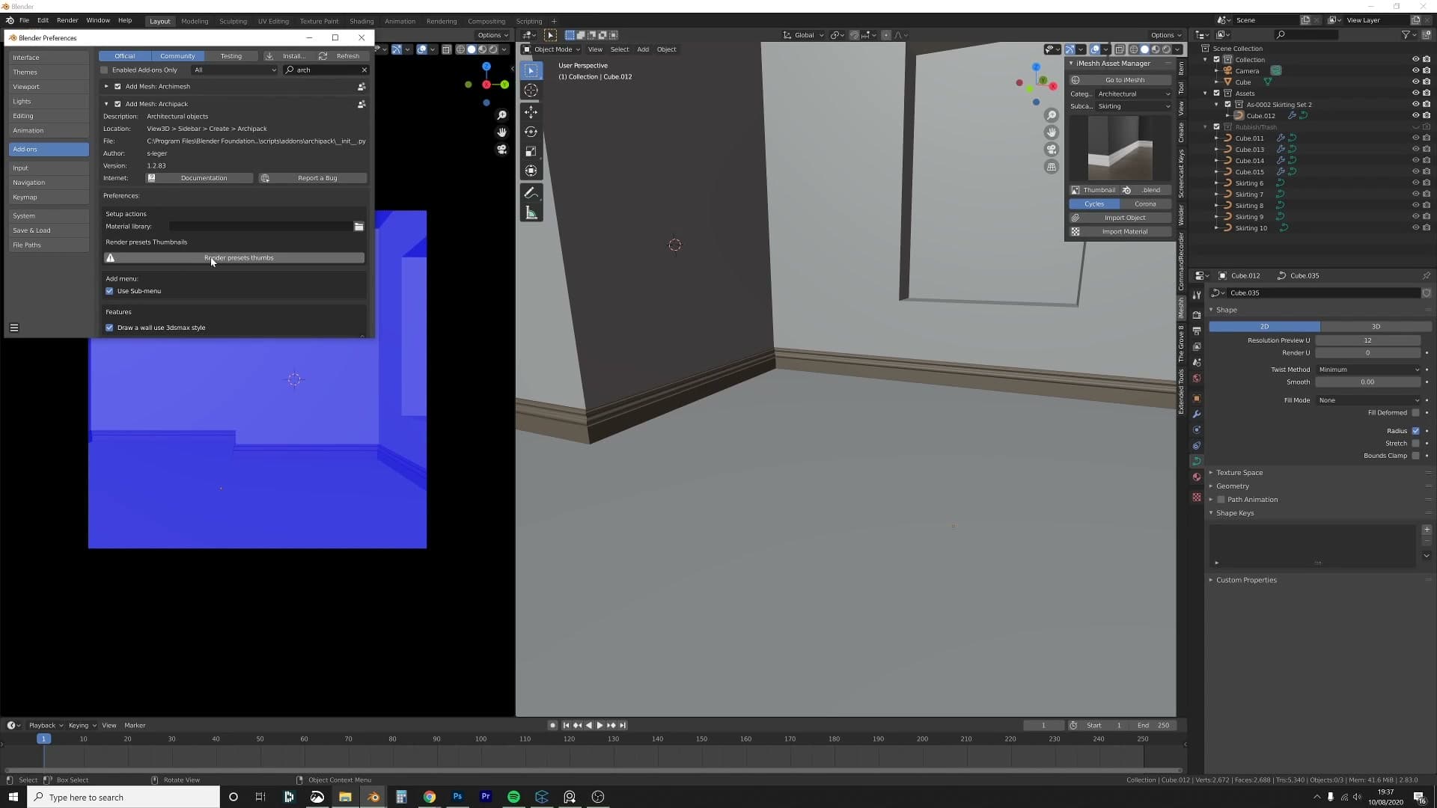
Task: Select the Measure tool
Action: coord(531,213)
